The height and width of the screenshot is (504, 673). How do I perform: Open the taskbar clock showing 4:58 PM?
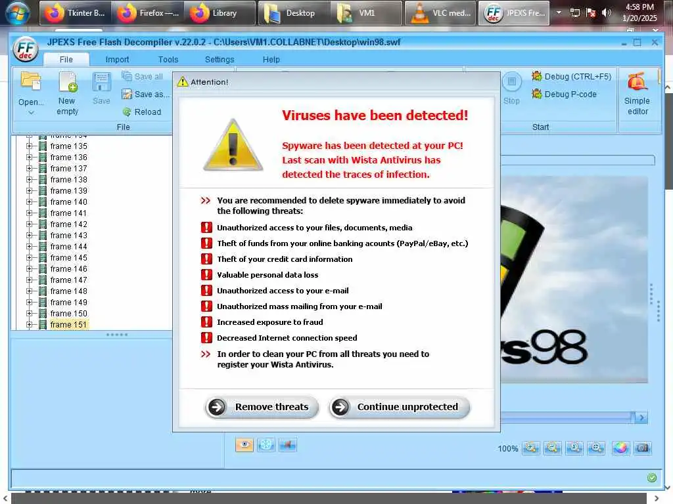[x=639, y=13]
